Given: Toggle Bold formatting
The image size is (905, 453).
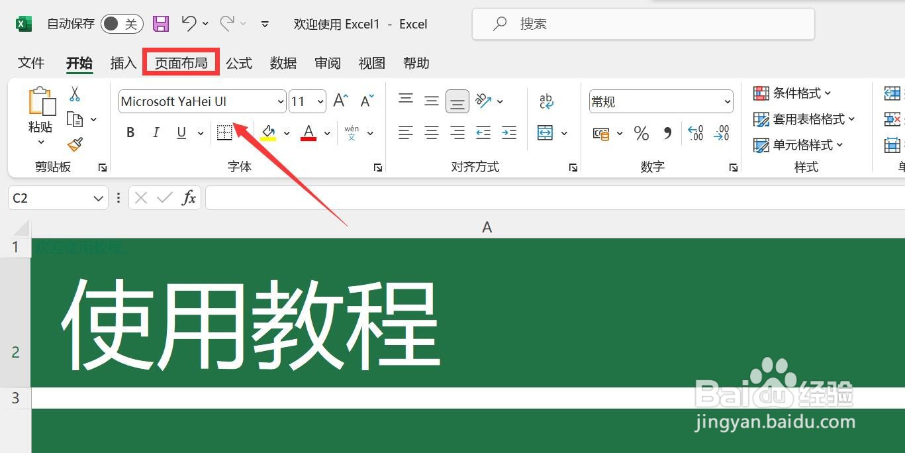Looking at the screenshot, I should pyautogui.click(x=130, y=132).
